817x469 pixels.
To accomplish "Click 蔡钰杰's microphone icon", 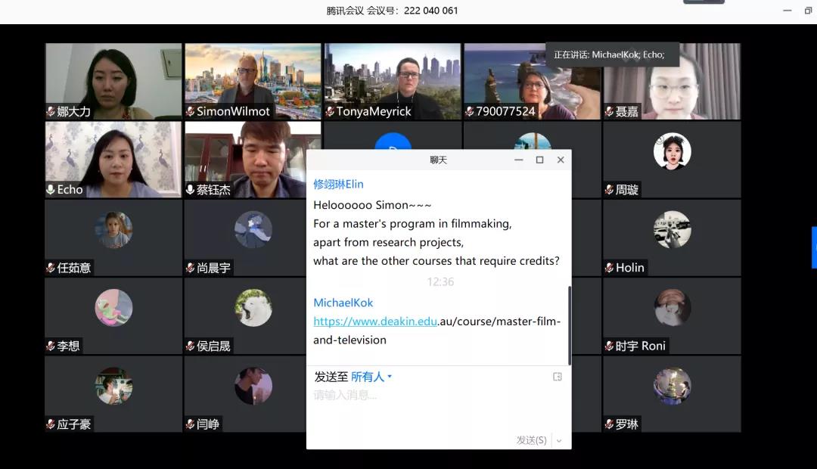I will click(190, 190).
